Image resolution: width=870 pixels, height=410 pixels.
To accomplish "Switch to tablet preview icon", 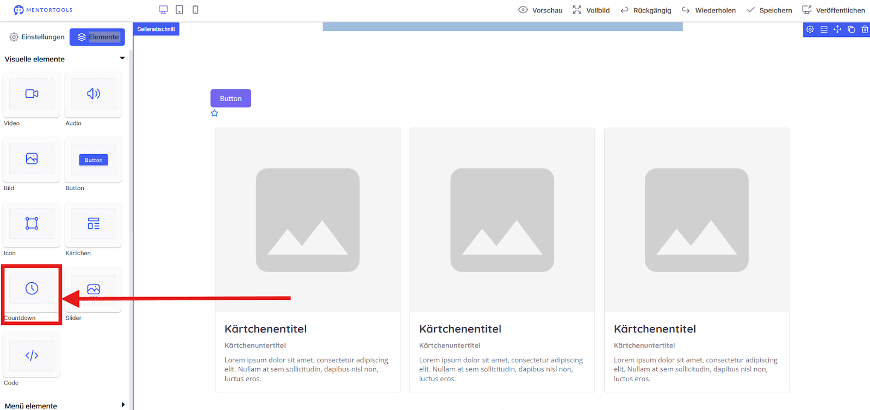I will (179, 10).
